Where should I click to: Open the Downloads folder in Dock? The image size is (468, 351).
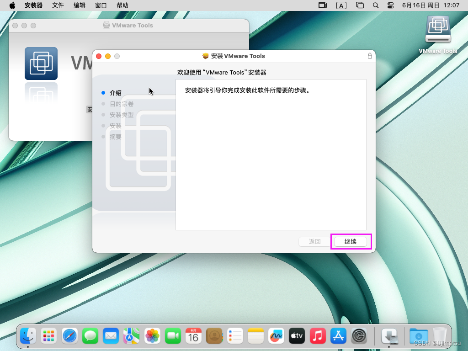coord(419,336)
